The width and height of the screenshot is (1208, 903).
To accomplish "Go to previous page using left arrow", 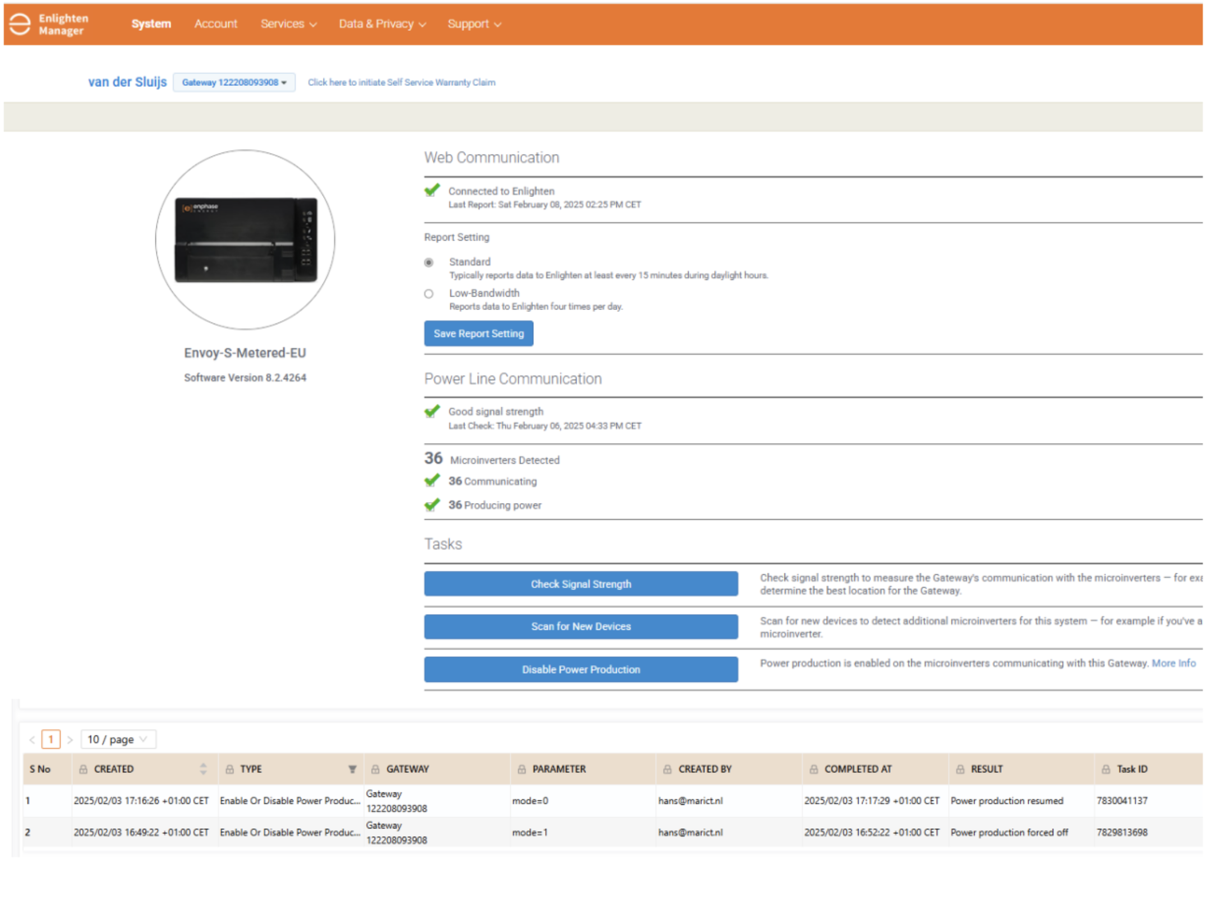I will pos(32,739).
